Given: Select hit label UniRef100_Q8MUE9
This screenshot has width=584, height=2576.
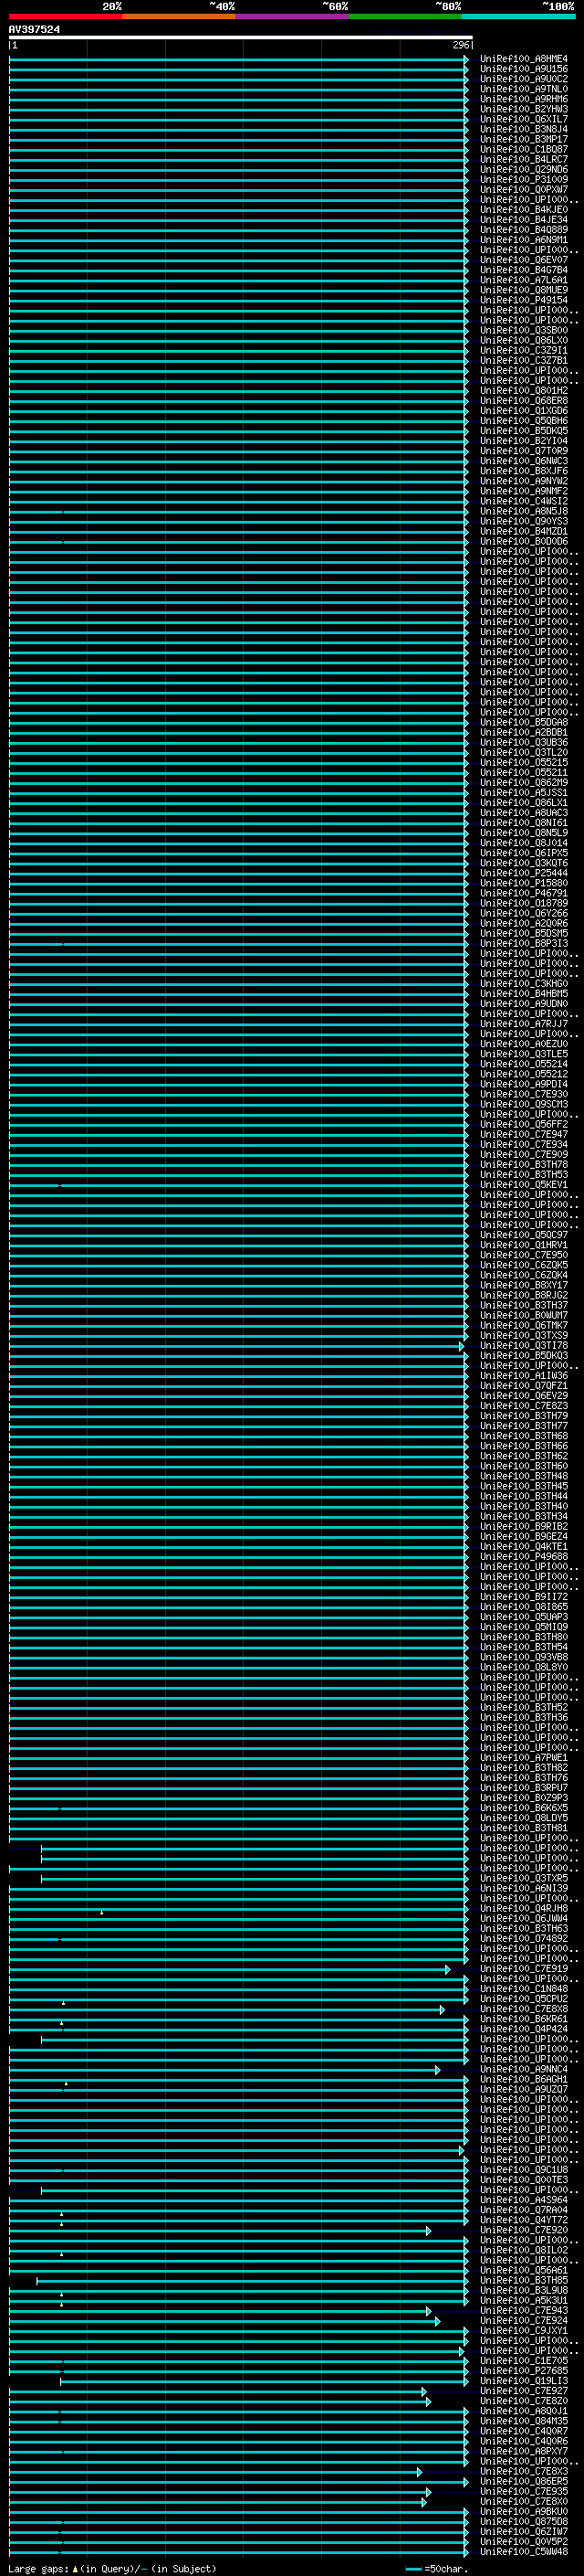Looking at the screenshot, I should coord(524,290).
